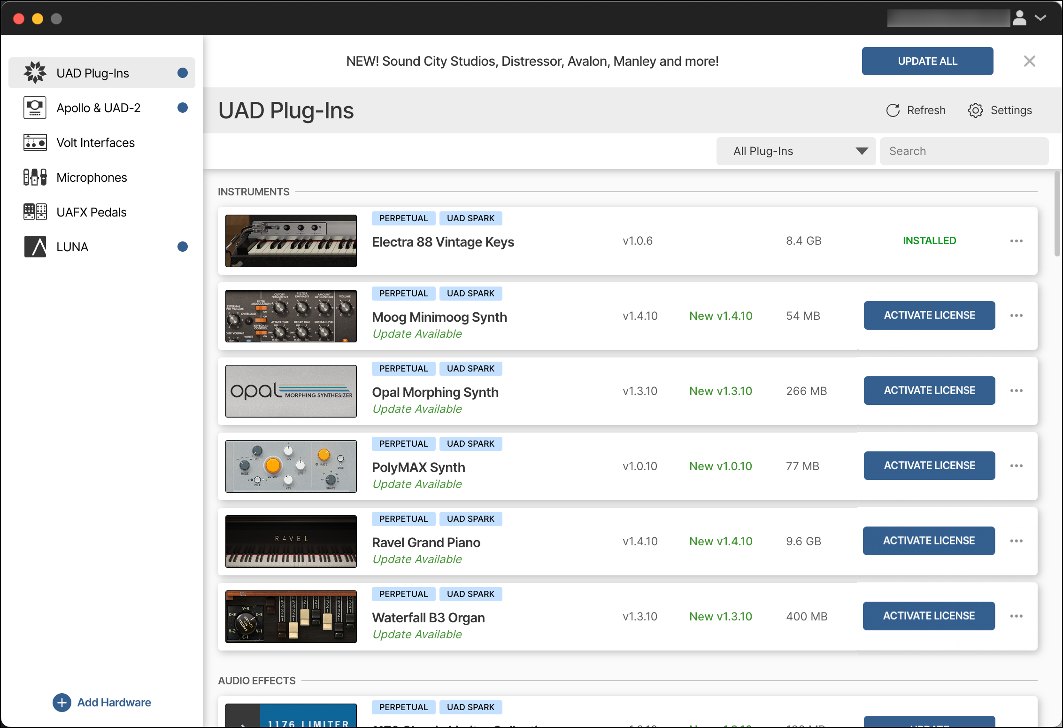Click the UPDATE ALL button

(927, 61)
